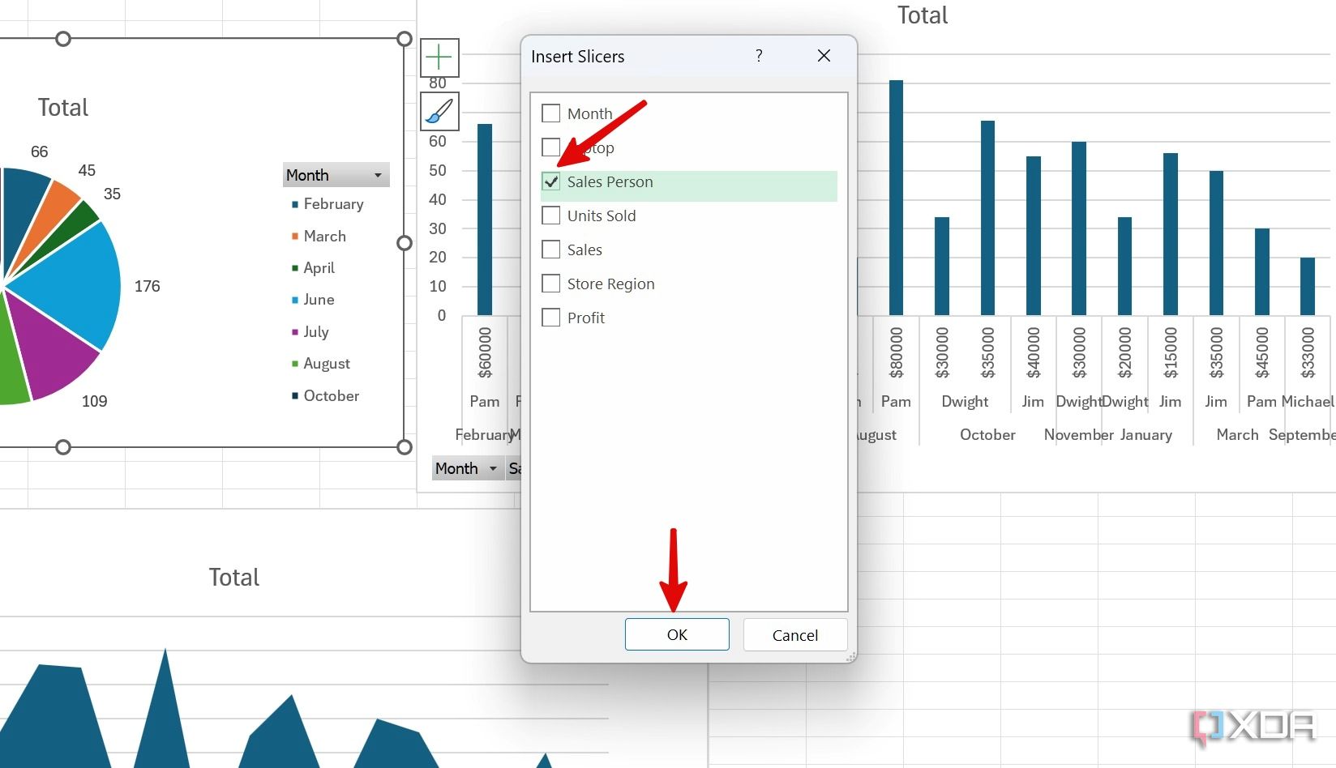Viewport: 1336px width, 768px height.
Task: Select the Store Region checkbox
Action: pyautogui.click(x=551, y=284)
